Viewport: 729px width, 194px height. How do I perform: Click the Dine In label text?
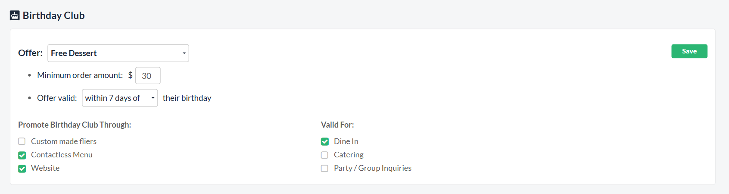(x=346, y=141)
